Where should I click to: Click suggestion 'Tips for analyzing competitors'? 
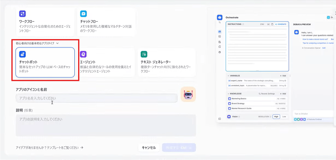[318, 43]
